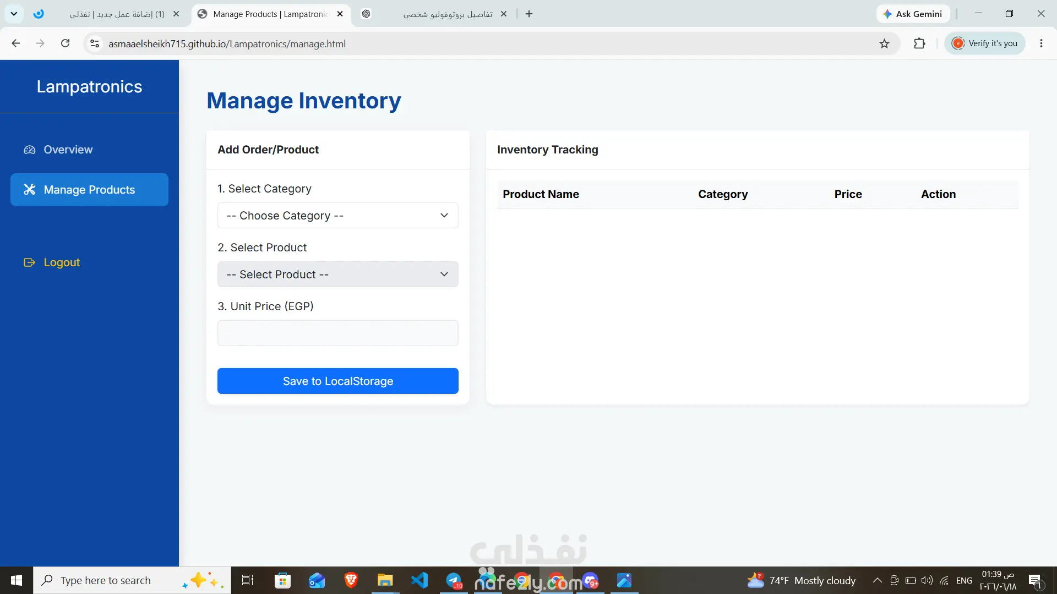The height and width of the screenshot is (594, 1057).
Task: Open the browser extensions puzzle icon
Action: pos(919,43)
